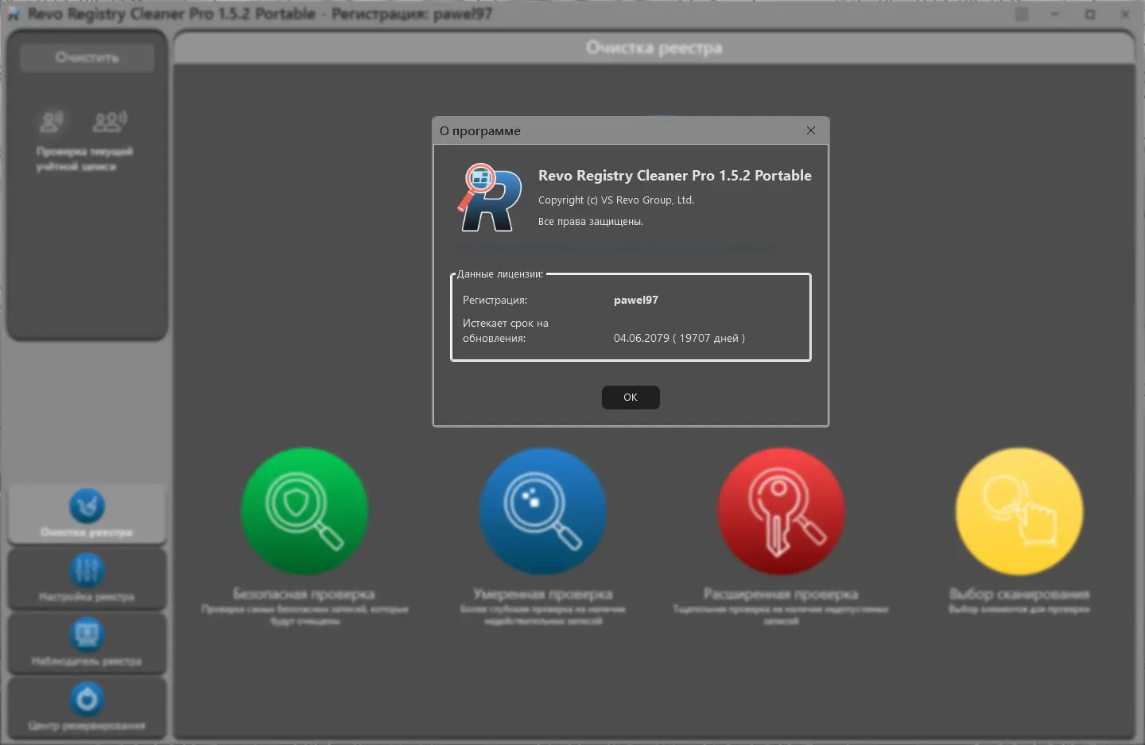Close the 'О программе' dialog

point(811,130)
